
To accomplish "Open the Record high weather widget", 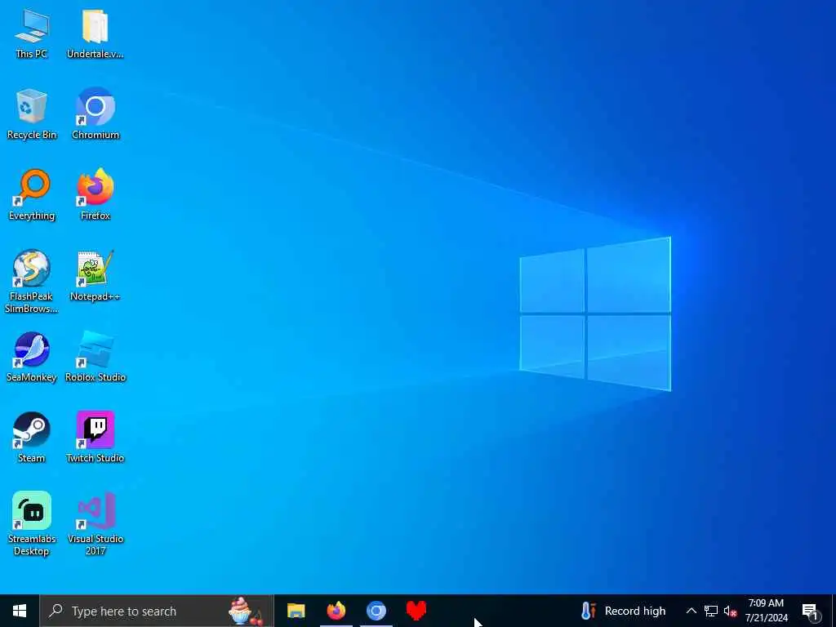I will pyautogui.click(x=623, y=611).
